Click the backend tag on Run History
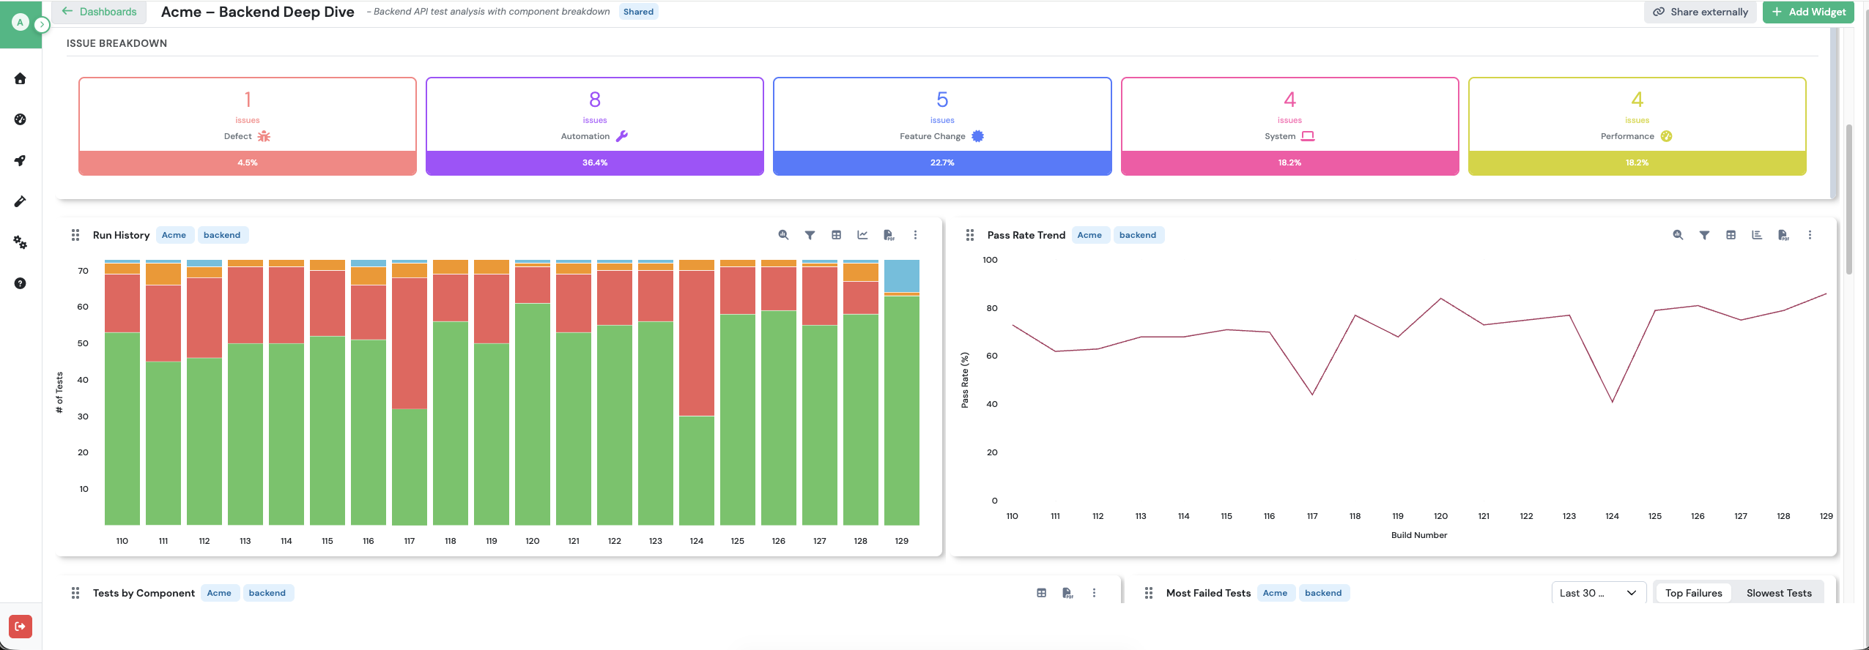 pos(222,235)
